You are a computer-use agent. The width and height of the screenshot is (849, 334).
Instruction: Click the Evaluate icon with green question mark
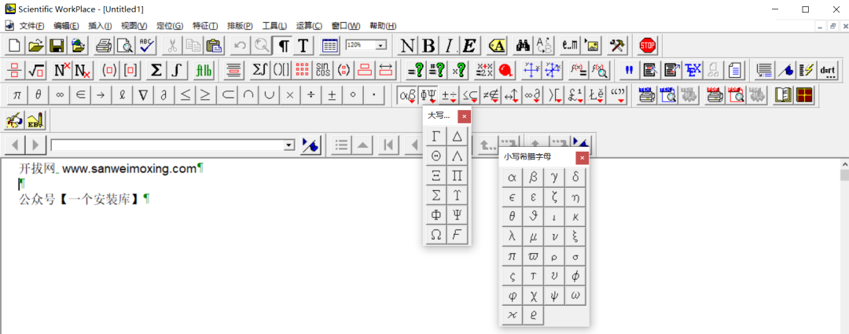coord(416,70)
